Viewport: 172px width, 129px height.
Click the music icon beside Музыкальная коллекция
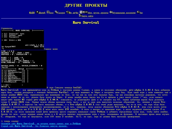(x=111, y=12)
